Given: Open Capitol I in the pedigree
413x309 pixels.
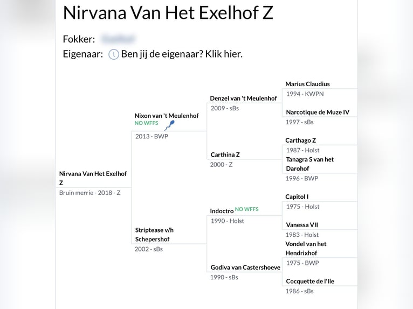Looking at the screenshot, I should pyautogui.click(x=297, y=196).
